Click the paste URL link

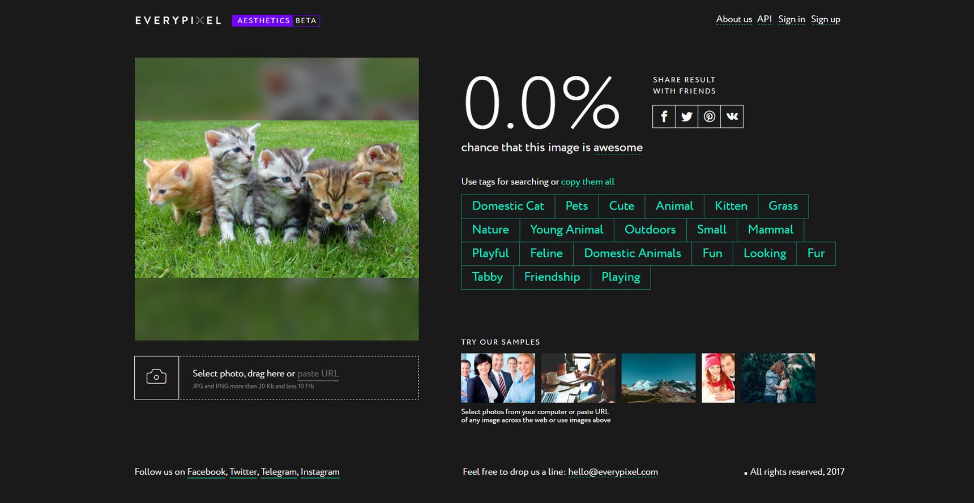[x=318, y=373]
